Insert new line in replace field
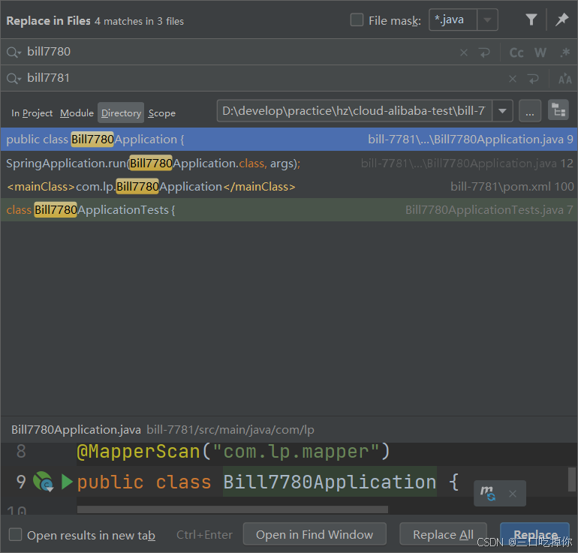The height and width of the screenshot is (553, 578). point(533,79)
